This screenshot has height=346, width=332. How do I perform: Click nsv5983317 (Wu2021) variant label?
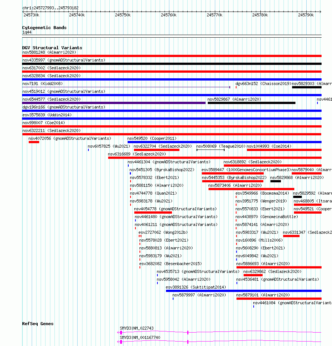tap(257, 232)
